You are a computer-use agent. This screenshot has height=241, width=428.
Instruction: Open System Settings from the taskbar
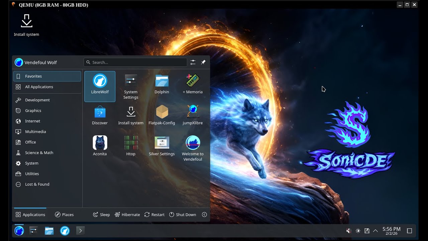[x=33, y=231]
